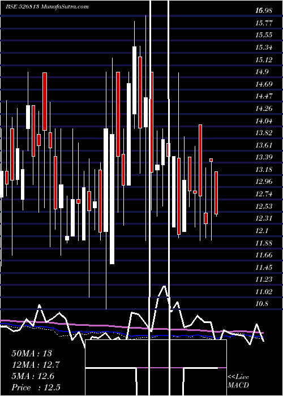283x396 pixels.
Task: Click the 11.23 price axis label
Action: tap(264, 279)
